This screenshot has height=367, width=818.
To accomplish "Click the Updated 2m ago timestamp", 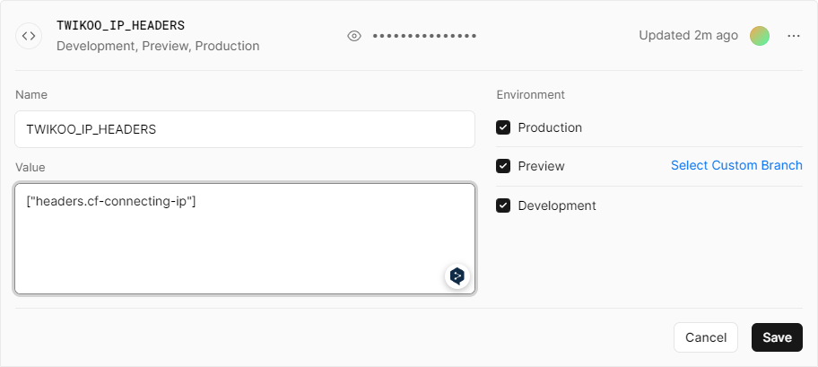I will coord(688,36).
